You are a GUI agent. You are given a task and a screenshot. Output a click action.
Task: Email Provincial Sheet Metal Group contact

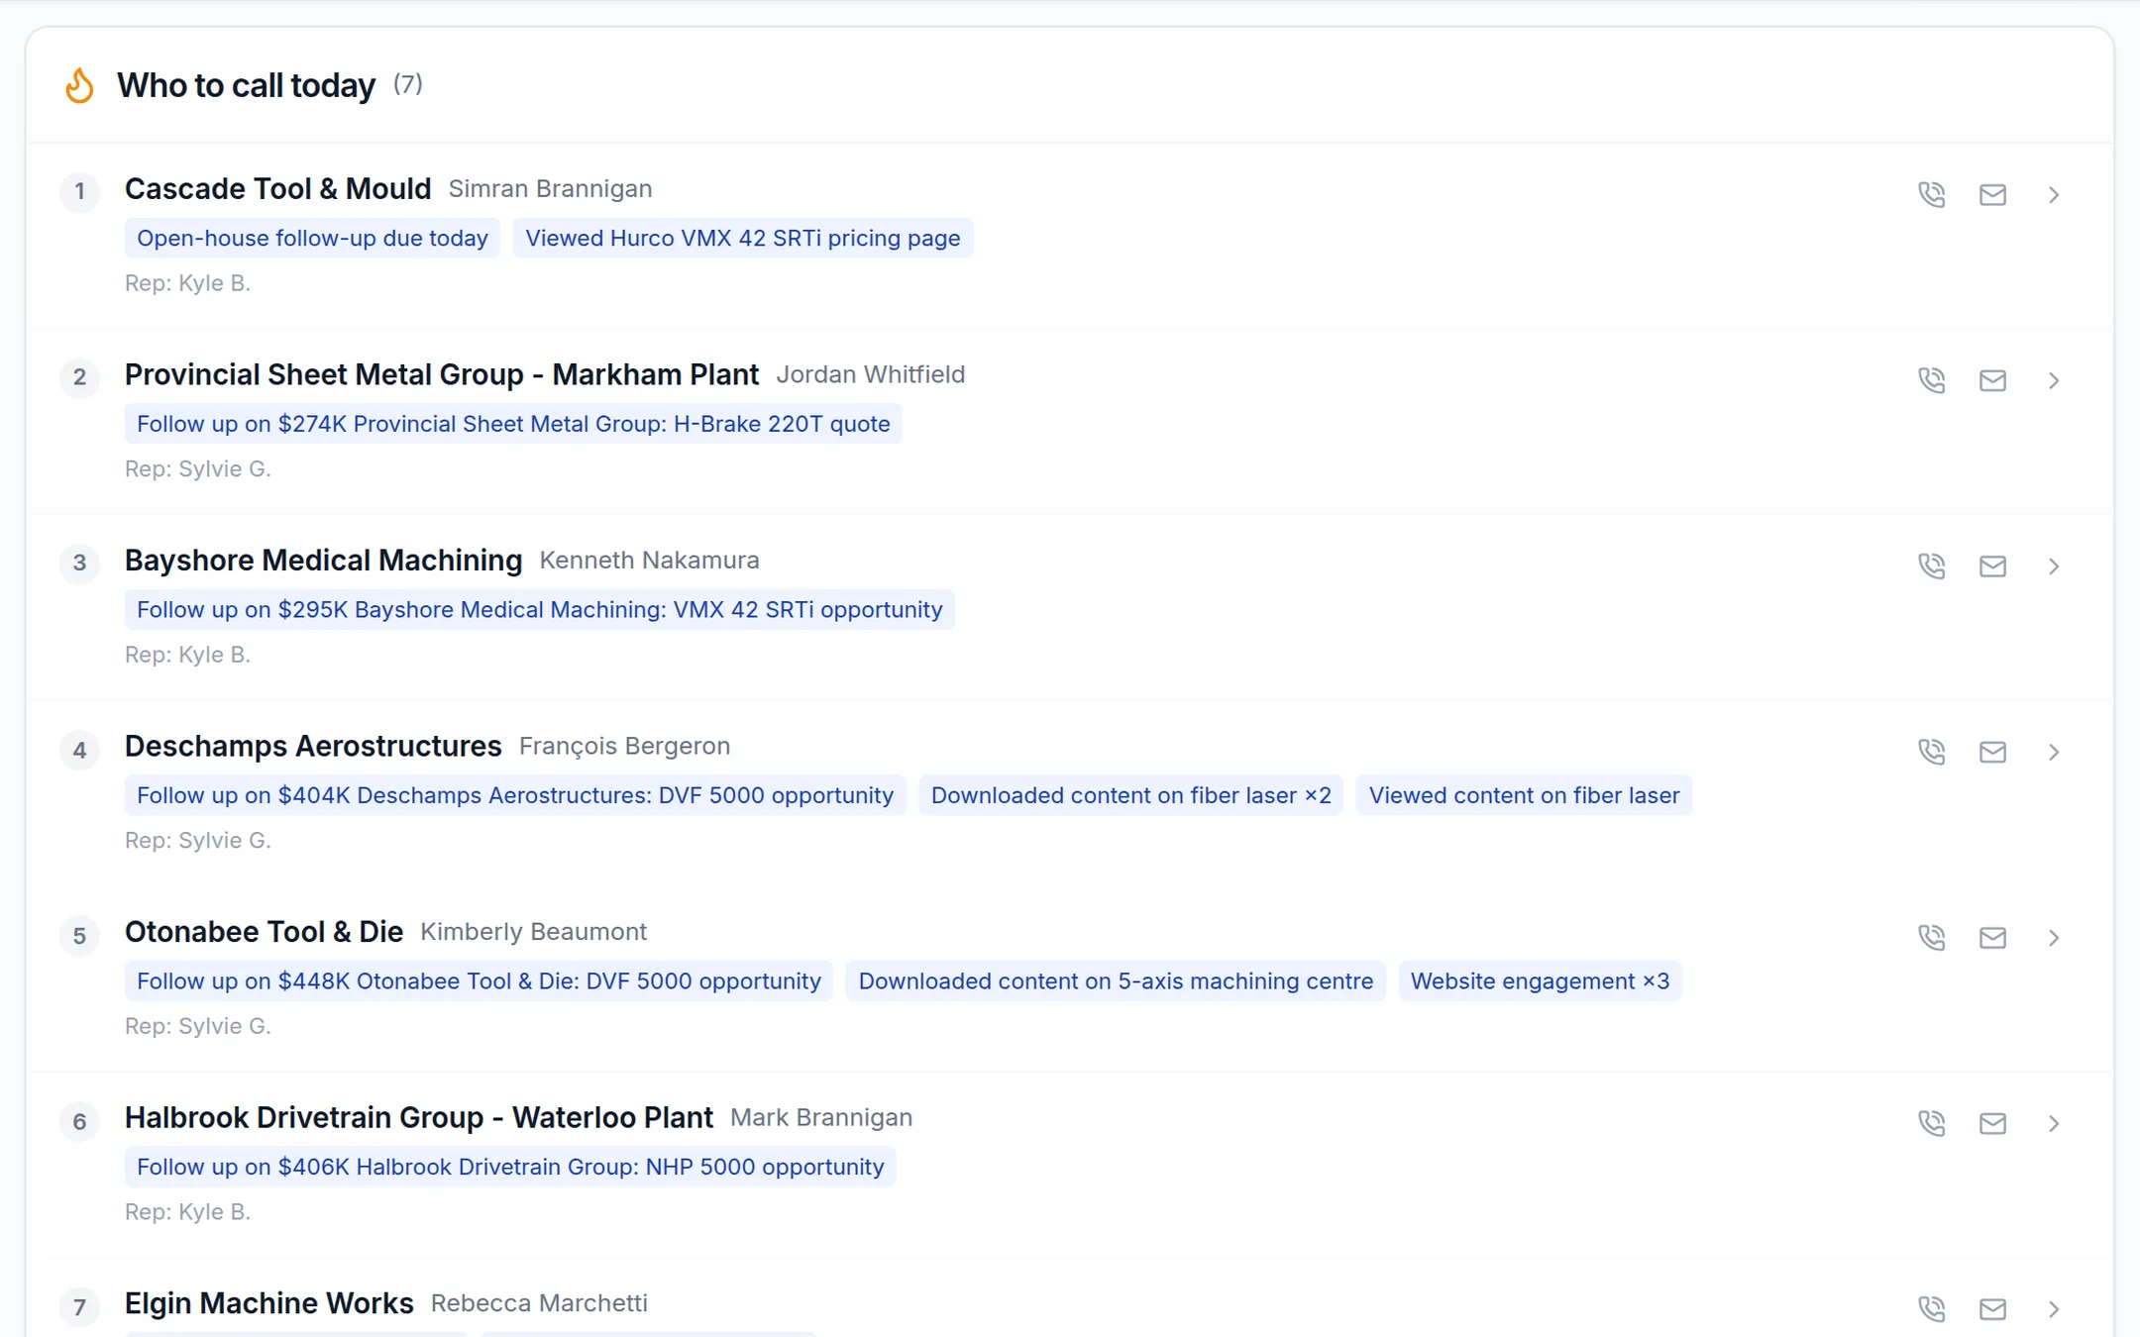[1992, 380]
